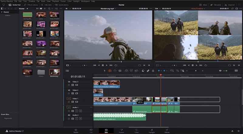Toggle timeline snapping magnet icon
The image size is (243, 134).
pos(143,71)
